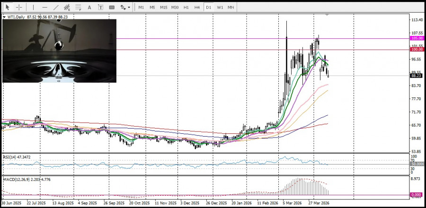Click the D1 daily timeframe button
This screenshot has height=208, width=426.
point(209,7)
